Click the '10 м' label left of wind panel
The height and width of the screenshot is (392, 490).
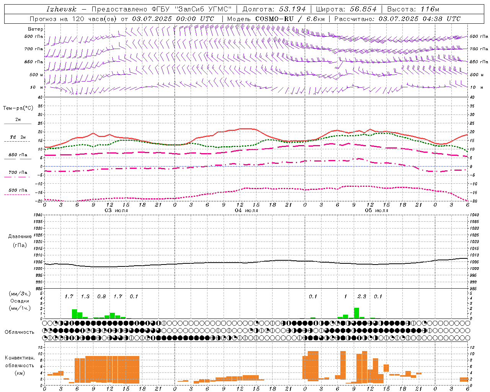tap(37, 87)
